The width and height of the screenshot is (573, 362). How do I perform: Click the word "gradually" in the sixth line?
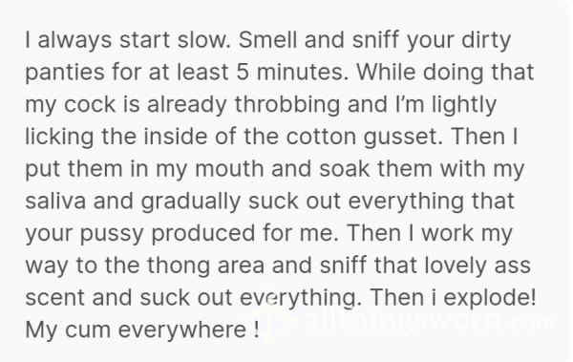[190, 202]
